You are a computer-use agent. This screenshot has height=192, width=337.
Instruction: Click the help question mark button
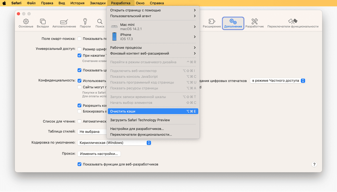pos(315,165)
